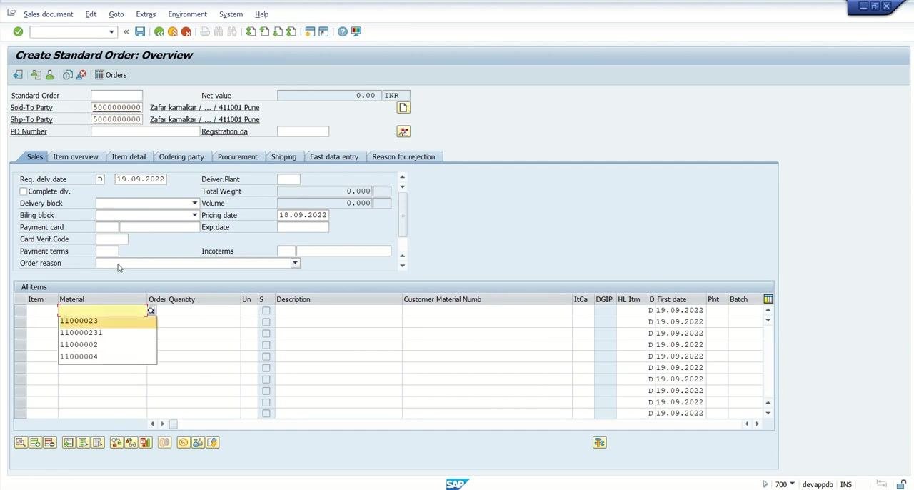Click the Previous page icon
The width and height of the screenshot is (914, 490).
tap(264, 31)
